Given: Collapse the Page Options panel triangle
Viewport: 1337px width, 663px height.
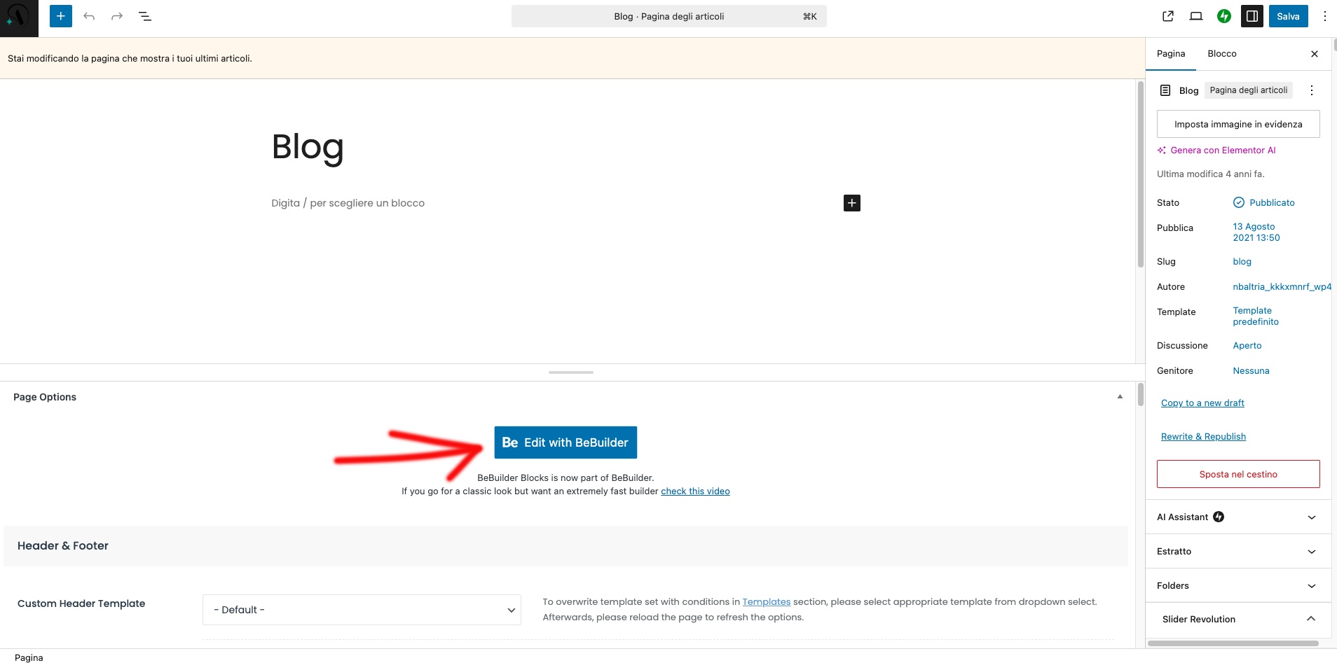Looking at the screenshot, I should tap(1120, 397).
